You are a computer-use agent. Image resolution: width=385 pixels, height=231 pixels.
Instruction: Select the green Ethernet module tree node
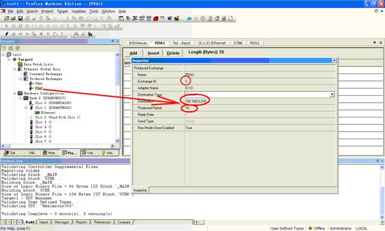pos(45,112)
